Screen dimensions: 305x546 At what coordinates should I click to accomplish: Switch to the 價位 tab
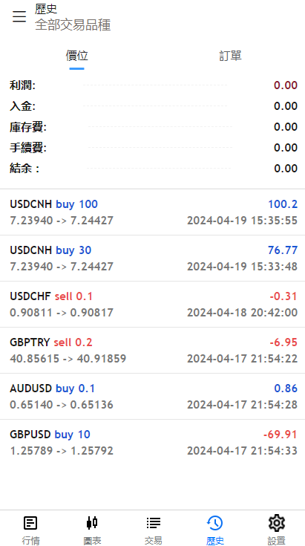pos(77,56)
